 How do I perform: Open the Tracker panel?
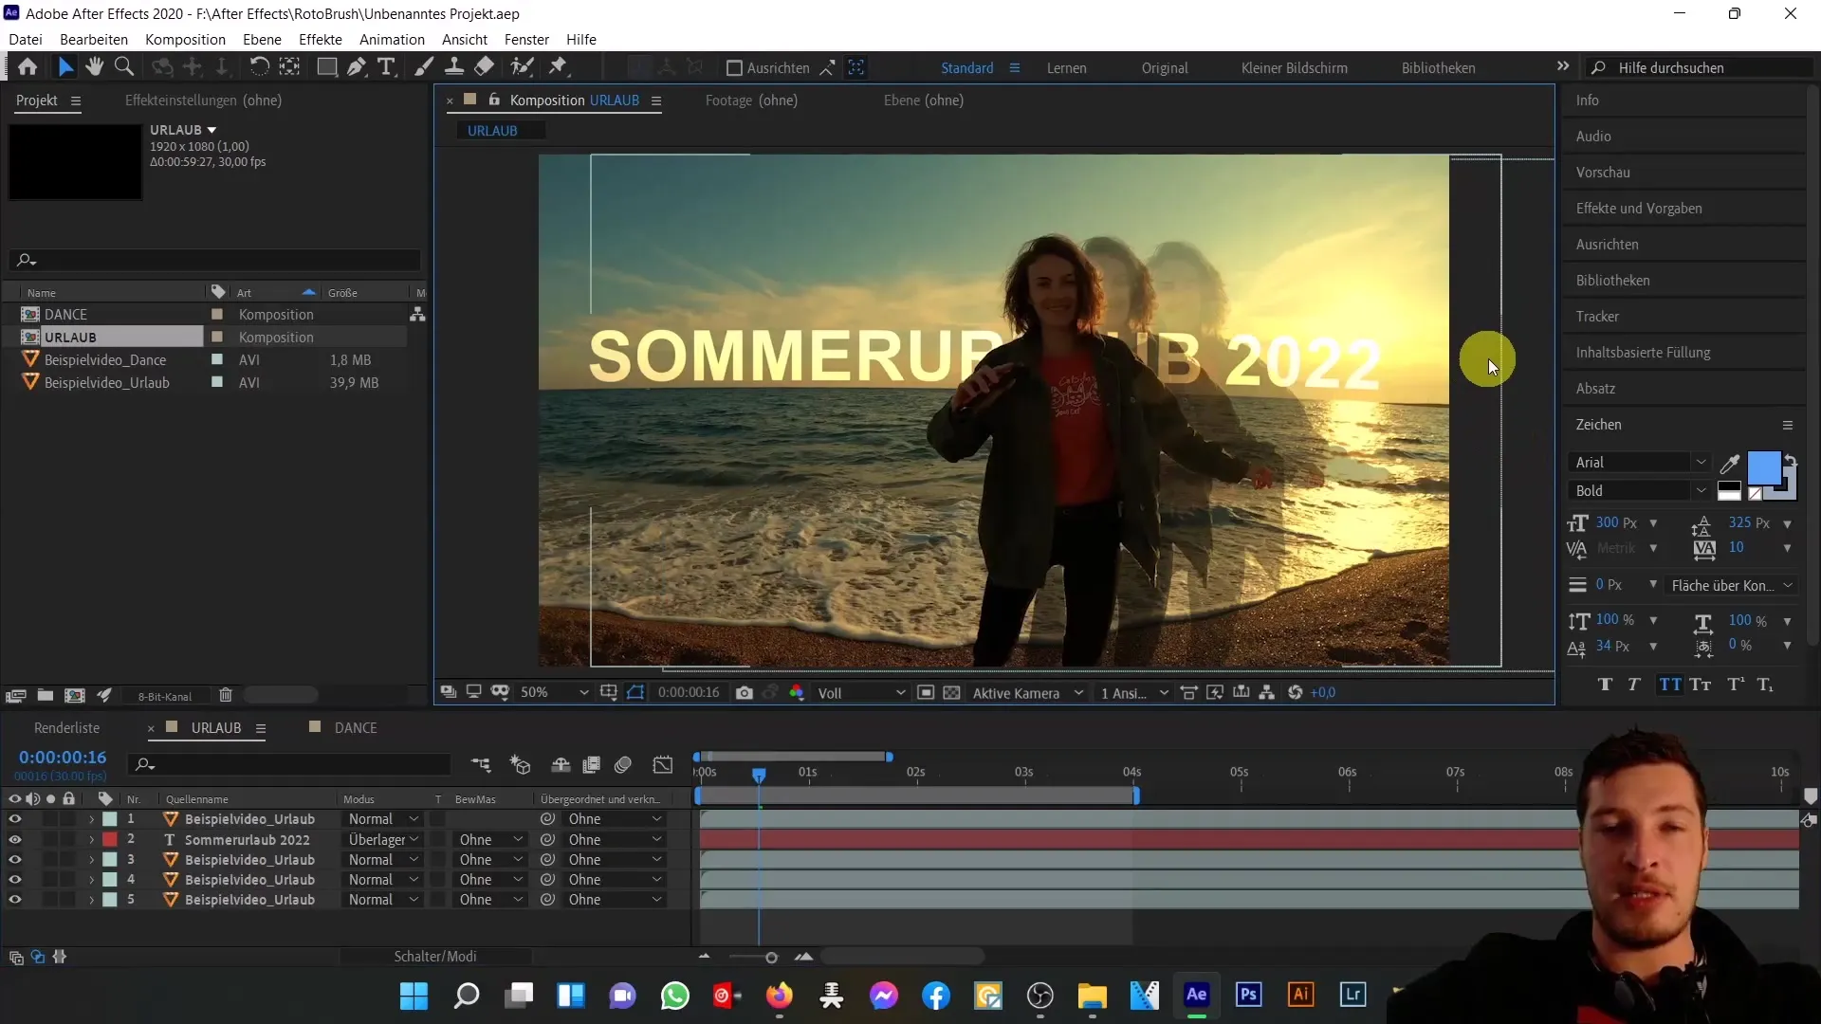(1597, 317)
